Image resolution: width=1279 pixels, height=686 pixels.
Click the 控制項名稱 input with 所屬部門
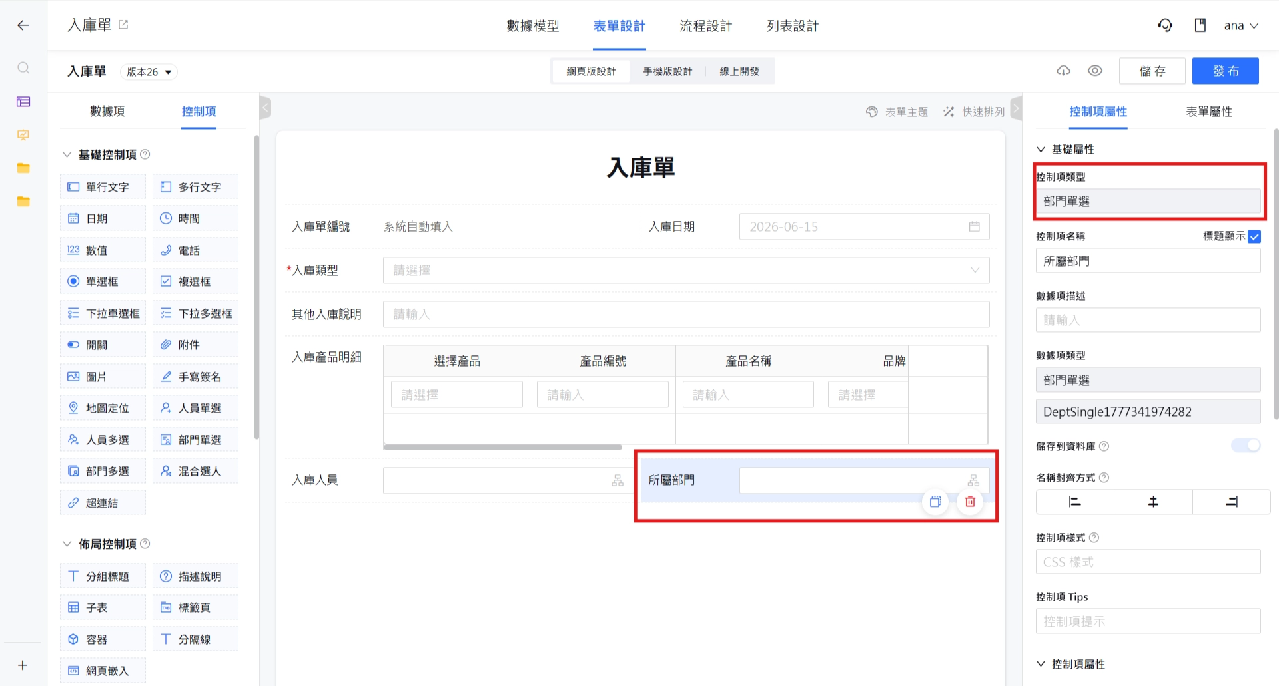click(1148, 261)
